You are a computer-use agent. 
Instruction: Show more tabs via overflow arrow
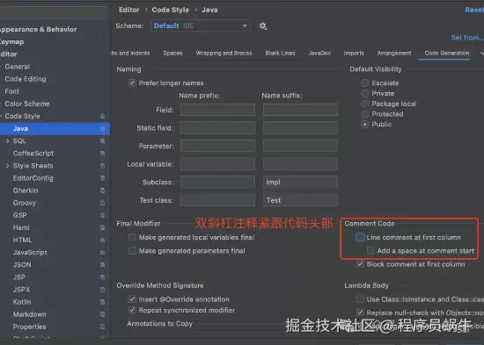(481, 54)
